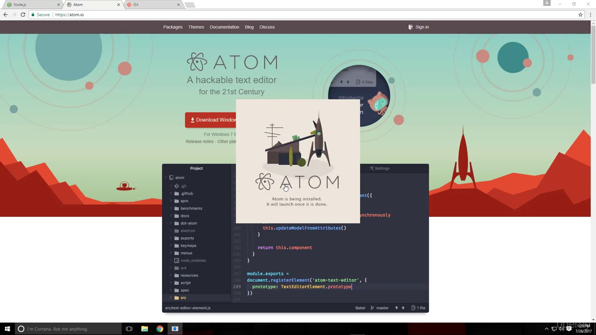596x335 pixels.
Task: Switch to the Git browser tab
Action: (x=153, y=5)
